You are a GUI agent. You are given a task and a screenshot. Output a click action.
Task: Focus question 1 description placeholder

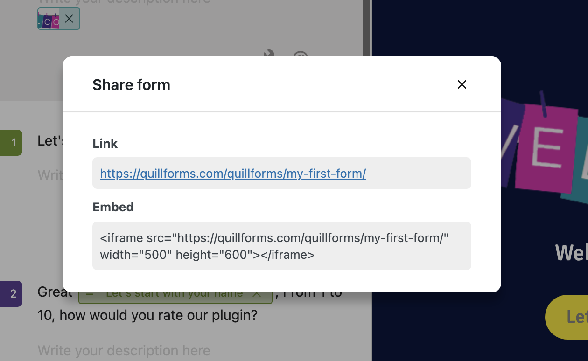coord(50,175)
